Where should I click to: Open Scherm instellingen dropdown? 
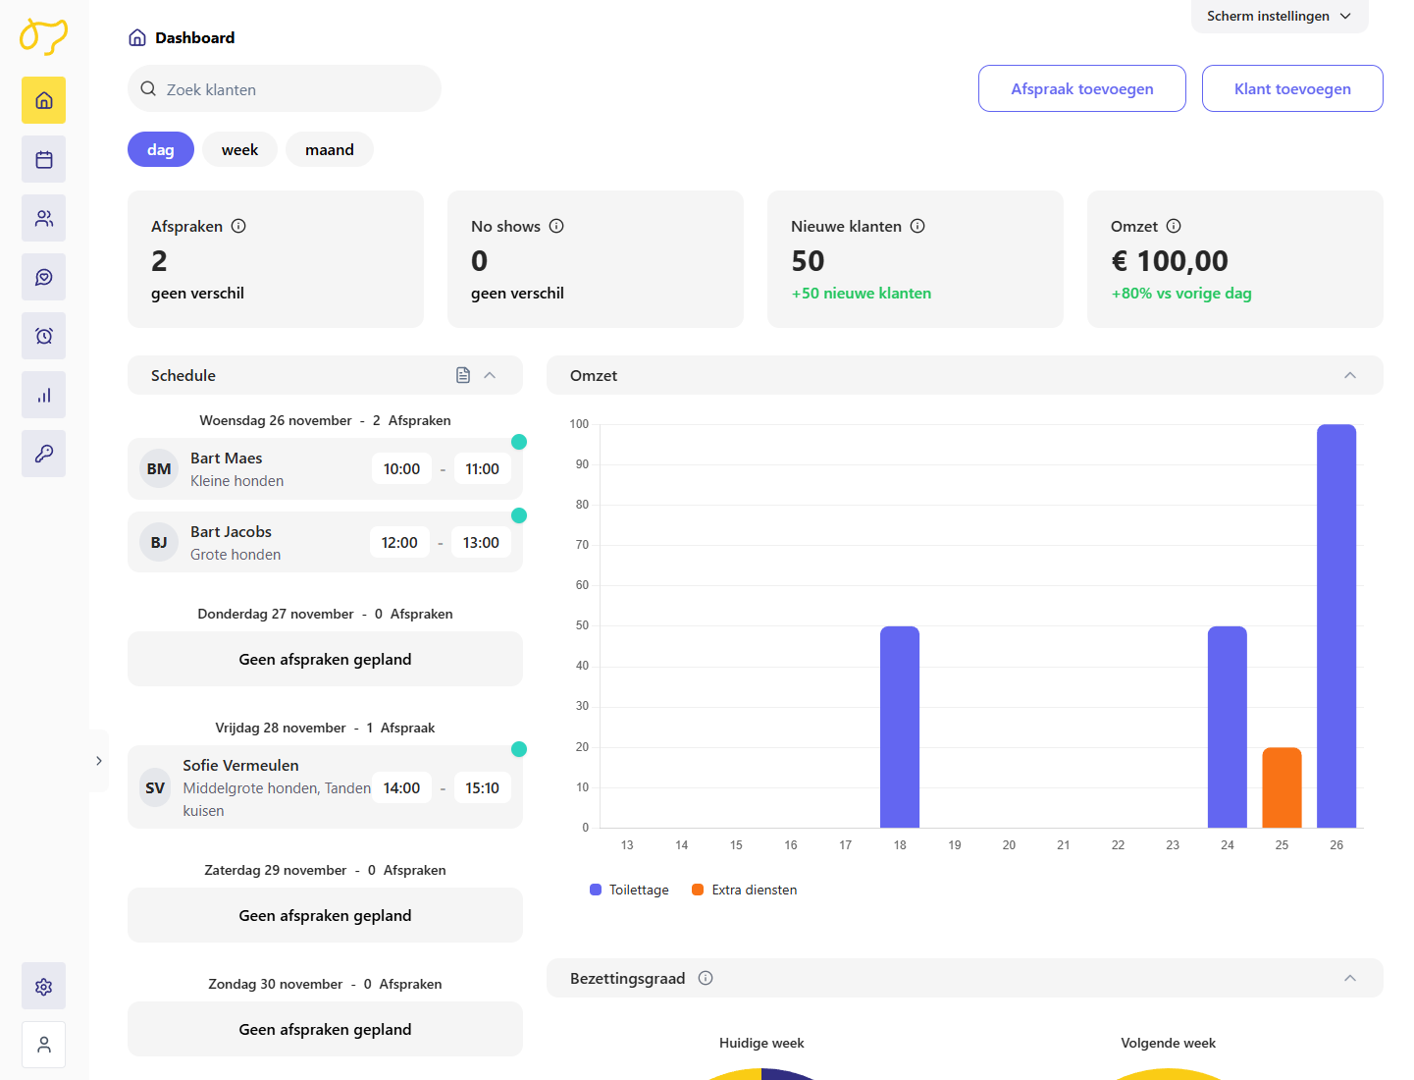[x=1279, y=17]
